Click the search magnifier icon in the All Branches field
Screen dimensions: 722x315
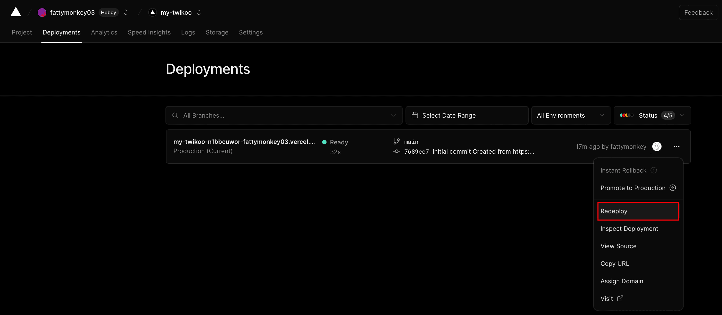[x=175, y=115]
